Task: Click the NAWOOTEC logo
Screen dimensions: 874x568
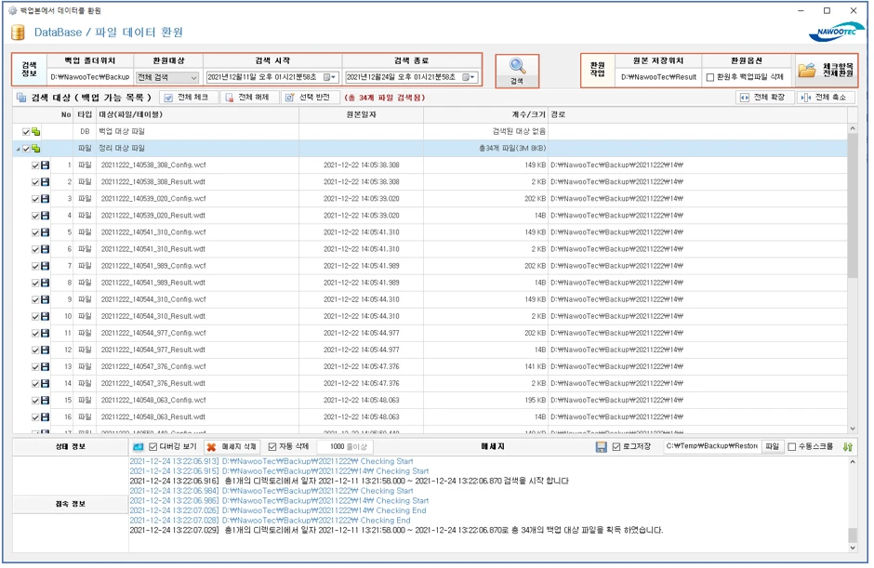Action: (836, 32)
